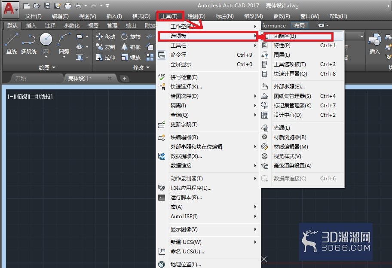Click the trim icon beside 旋转
Image resolution: width=392 pixels, height=268 pixels.
pos(150,37)
